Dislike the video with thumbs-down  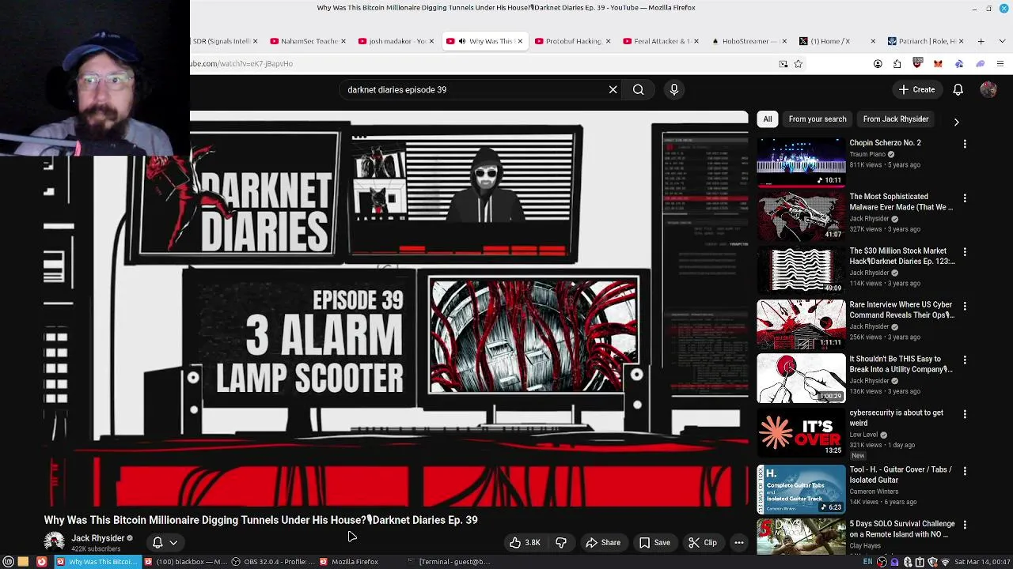click(561, 542)
